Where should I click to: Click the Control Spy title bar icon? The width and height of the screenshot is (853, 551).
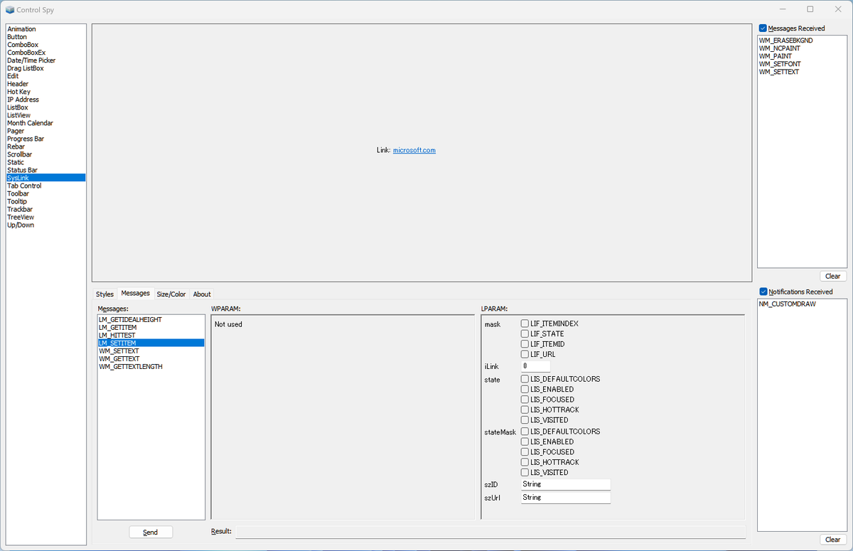click(10, 10)
